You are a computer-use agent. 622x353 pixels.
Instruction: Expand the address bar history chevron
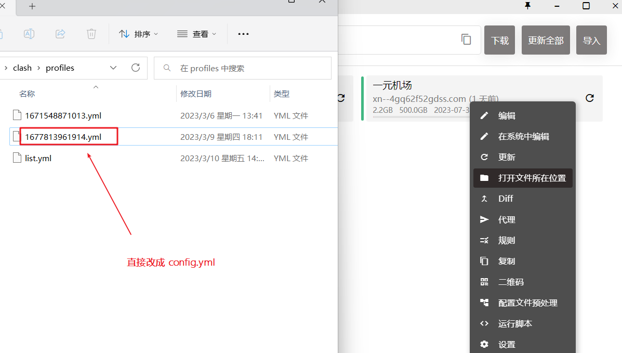point(114,68)
